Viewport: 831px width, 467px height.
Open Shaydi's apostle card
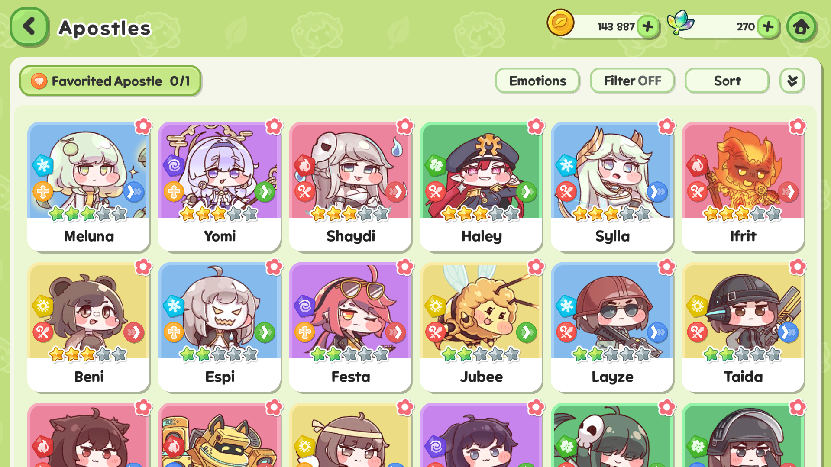tap(350, 187)
